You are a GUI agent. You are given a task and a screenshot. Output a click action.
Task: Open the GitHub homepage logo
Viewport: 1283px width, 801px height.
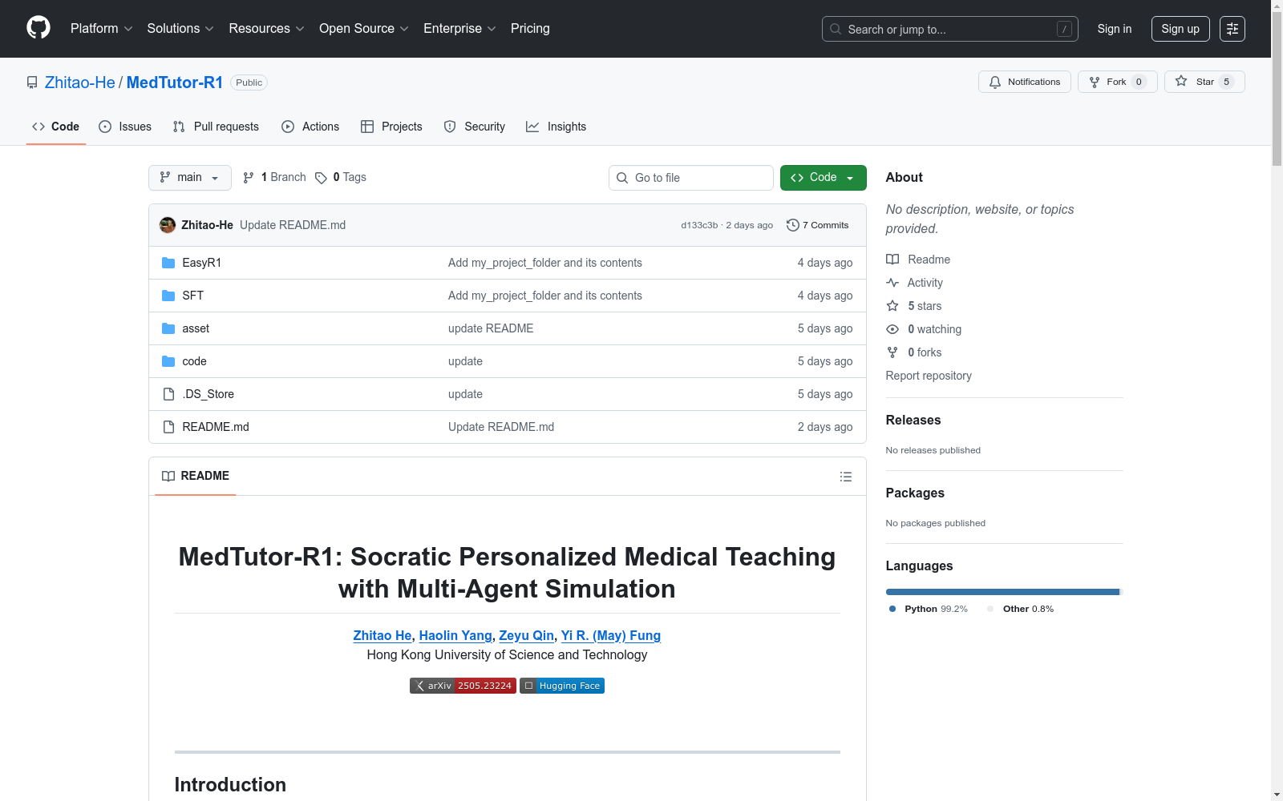[x=38, y=28]
